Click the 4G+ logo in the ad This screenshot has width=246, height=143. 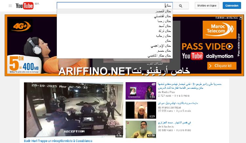click(x=21, y=26)
